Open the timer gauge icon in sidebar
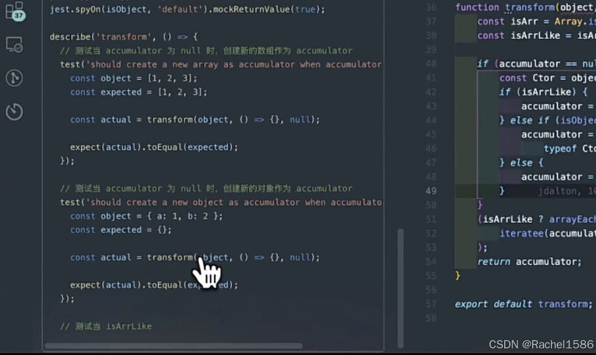The height and width of the screenshot is (355, 596). pos(14,112)
